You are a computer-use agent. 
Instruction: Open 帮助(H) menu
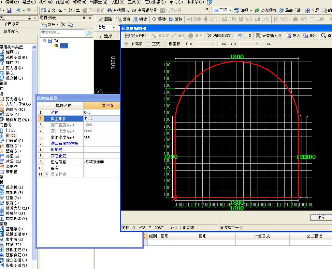point(176,2)
